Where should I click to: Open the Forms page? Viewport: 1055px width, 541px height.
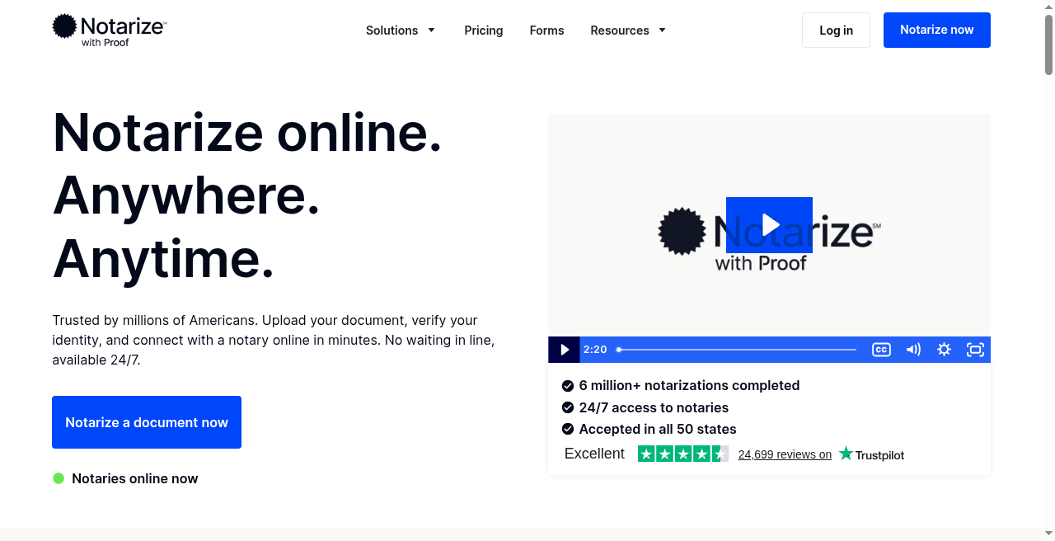click(547, 31)
